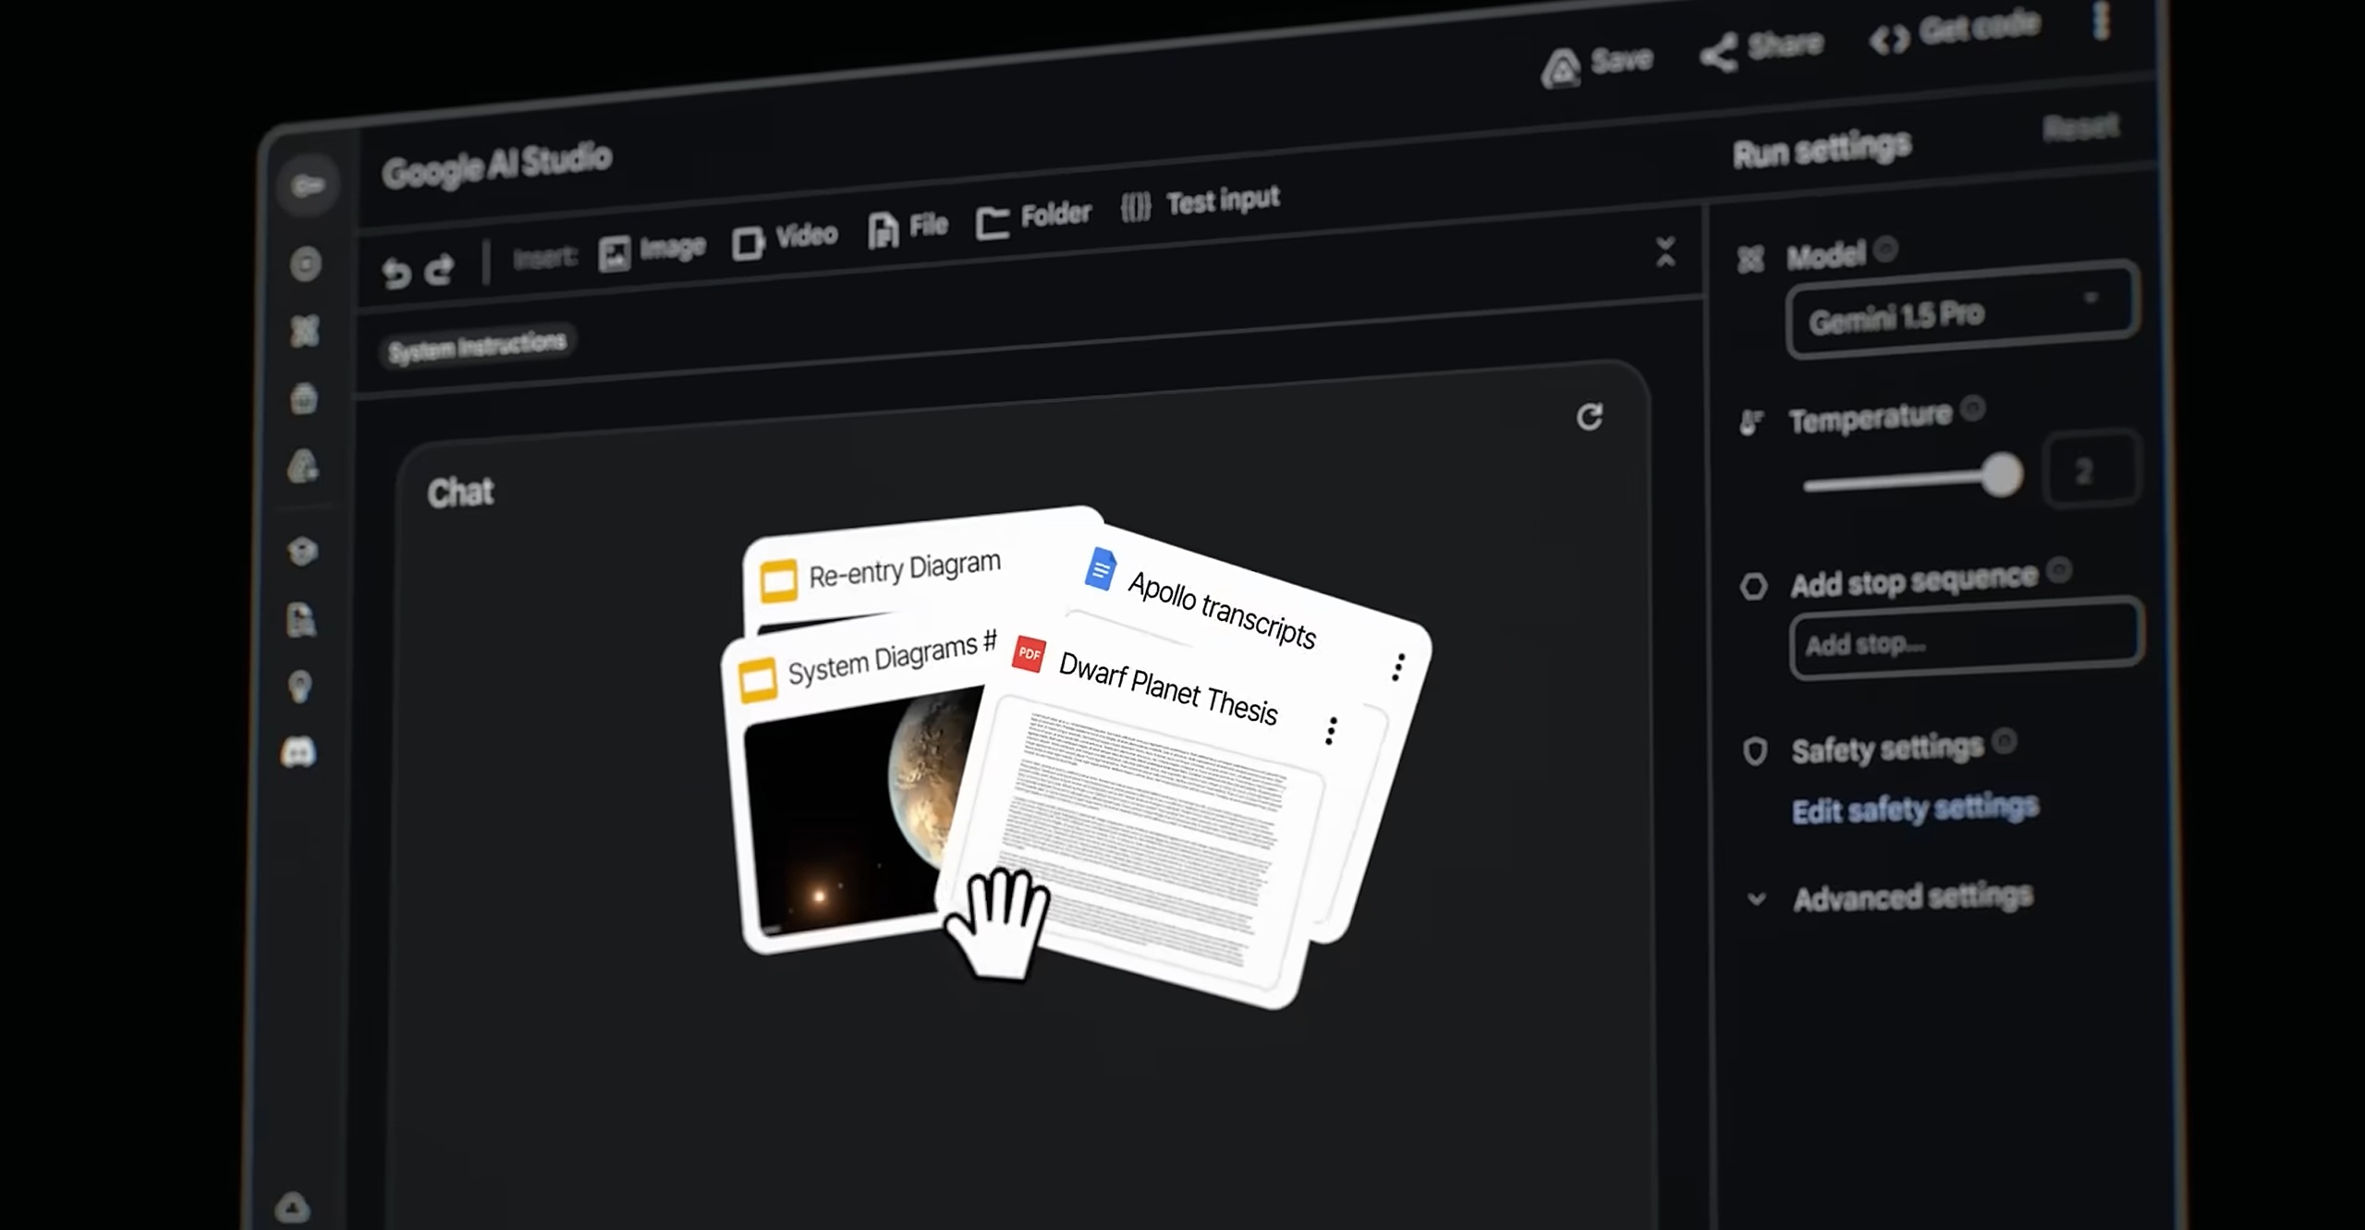Open the System Instructions chip
This screenshot has width=2365, height=1230.
477,347
